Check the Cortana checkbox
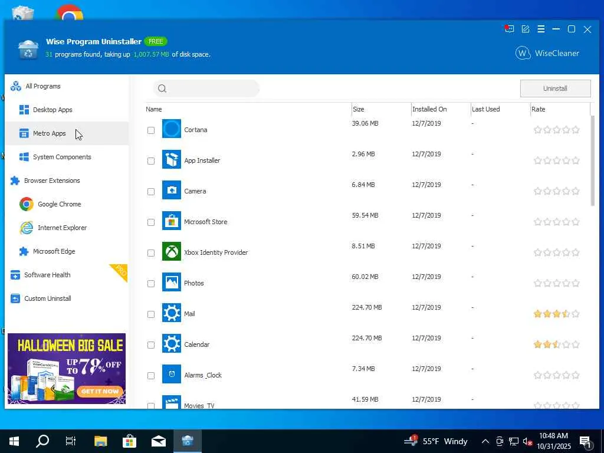The width and height of the screenshot is (604, 453). pyautogui.click(x=151, y=130)
